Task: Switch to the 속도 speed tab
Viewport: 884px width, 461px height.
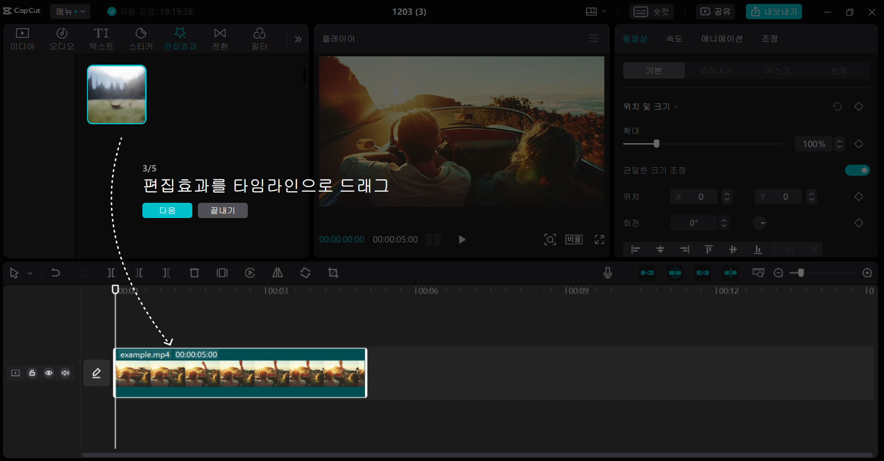Action: (x=674, y=39)
